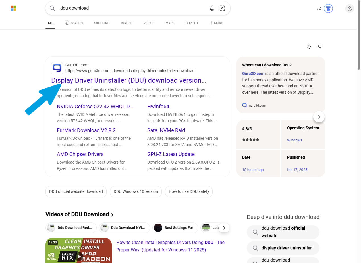Click the user profile avatar icon

350,9
